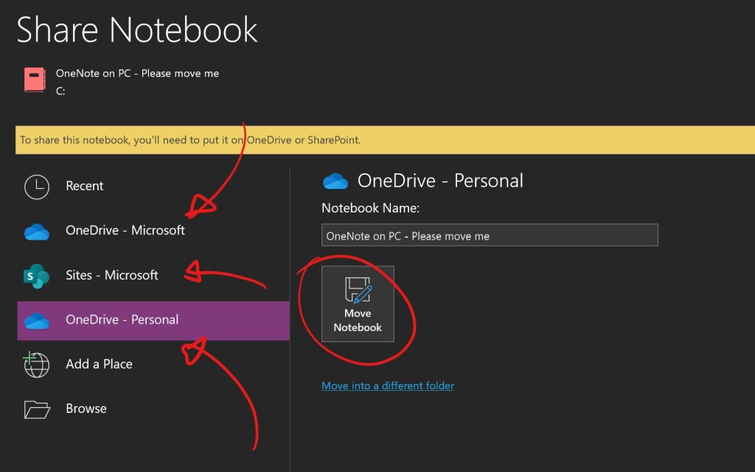
Task: Choose the 'Add a Place' label
Action: (x=99, y=364)
